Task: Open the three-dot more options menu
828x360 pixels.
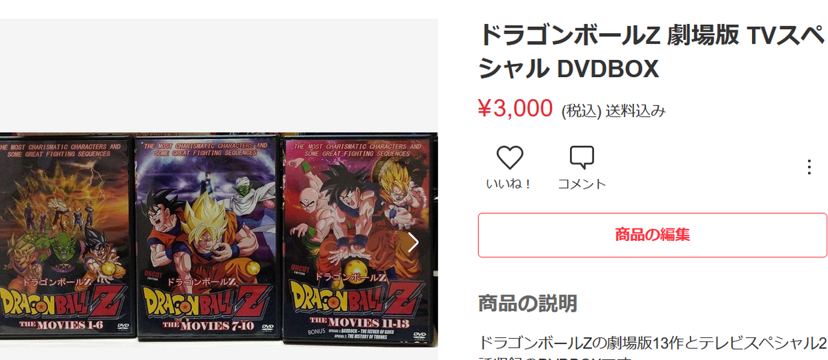Action: click(809, 167)
